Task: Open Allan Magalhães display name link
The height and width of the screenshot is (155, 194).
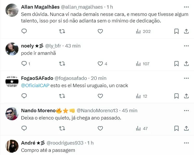Action: pos(40,7)
